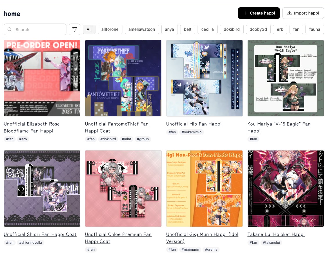Open Unofficial Chloe Premium Fan Happi Coat link
Viewport: 331px width, 258px height.
point(118,238)
